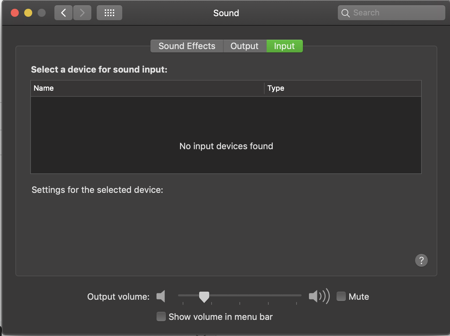
Task: Click the Sound window title
Action: pyautogui.click(x=226, y=13)
